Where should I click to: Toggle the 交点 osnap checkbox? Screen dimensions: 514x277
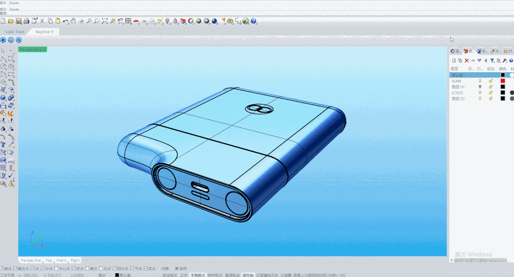click(x=73, y=268)
